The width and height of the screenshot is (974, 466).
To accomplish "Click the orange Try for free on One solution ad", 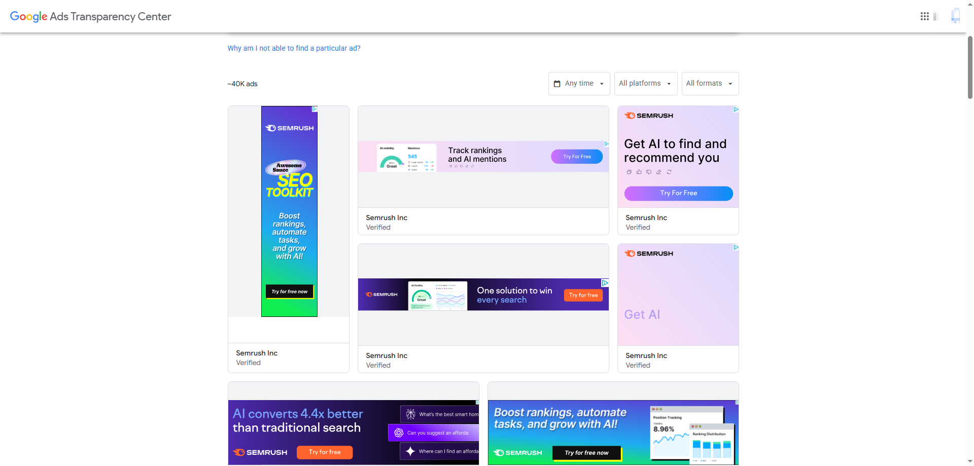I will (583, 295).
